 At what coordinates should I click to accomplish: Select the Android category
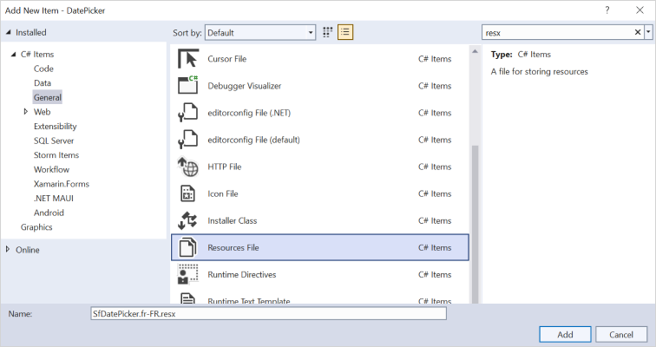49,213
